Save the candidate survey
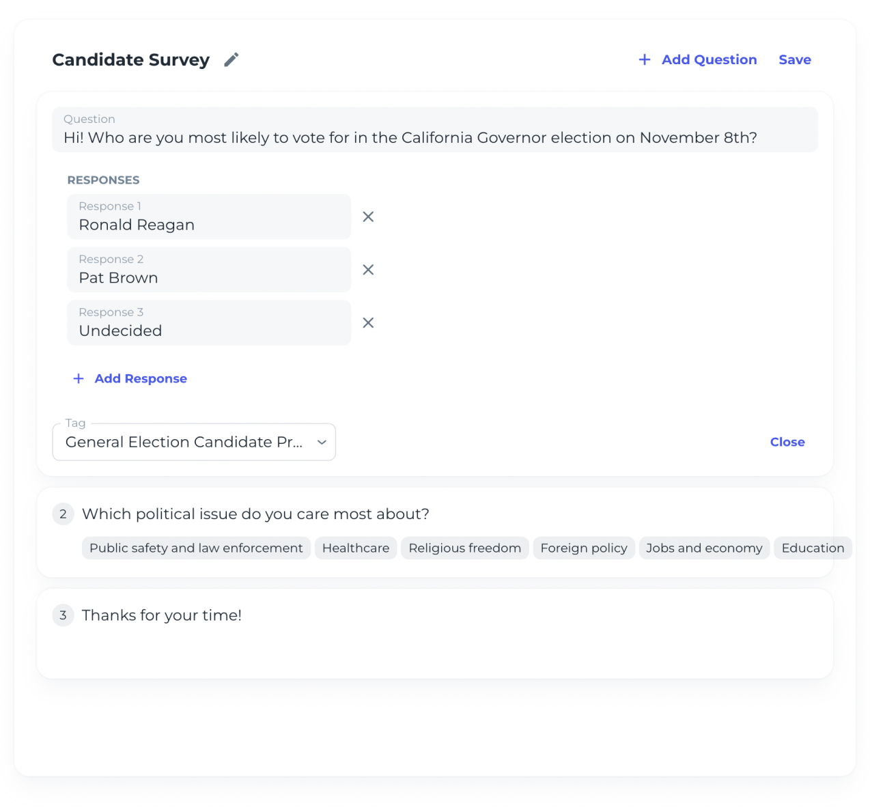 pos(794,60)
